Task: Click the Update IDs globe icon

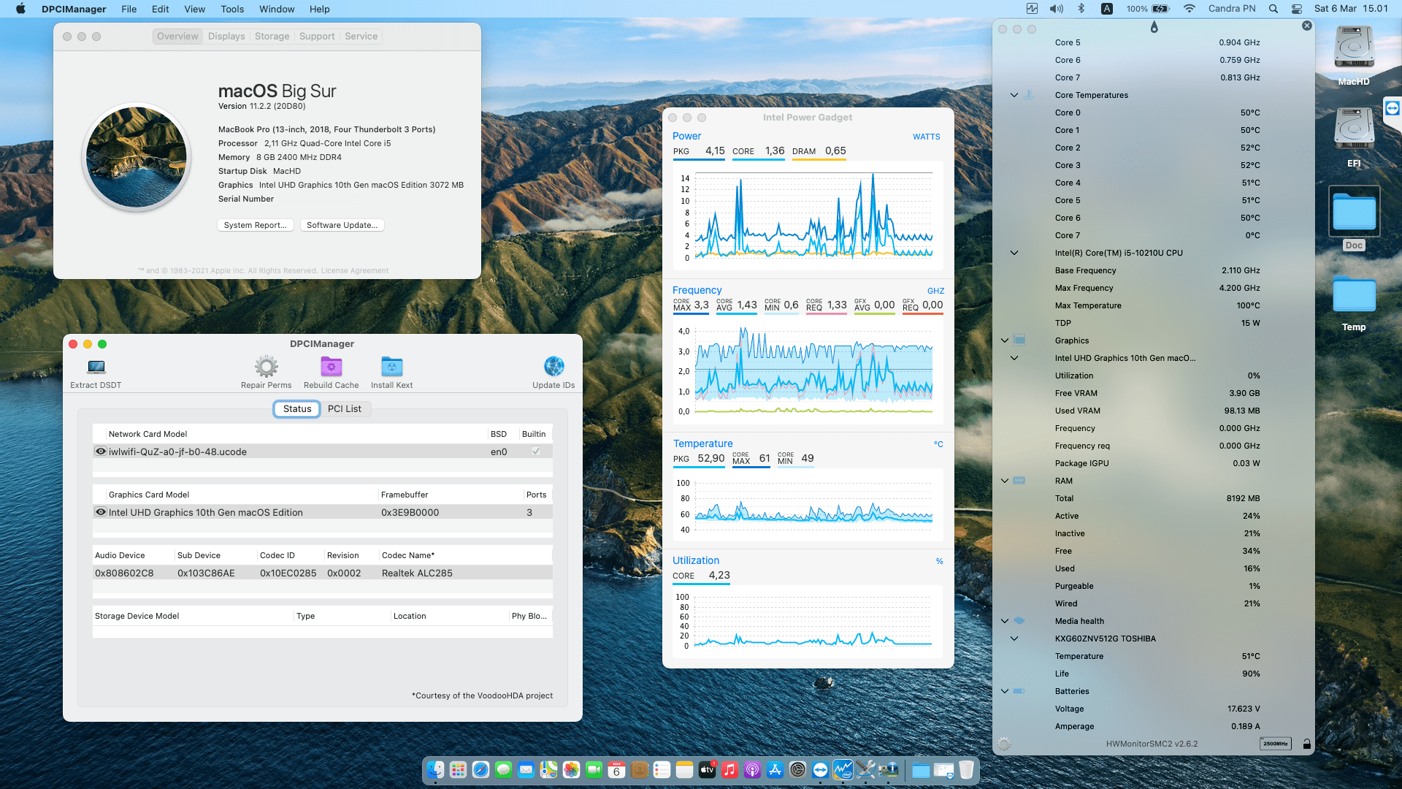Action: (553, 366)
